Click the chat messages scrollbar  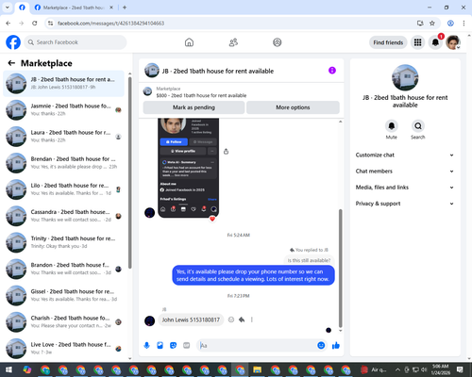340,269
